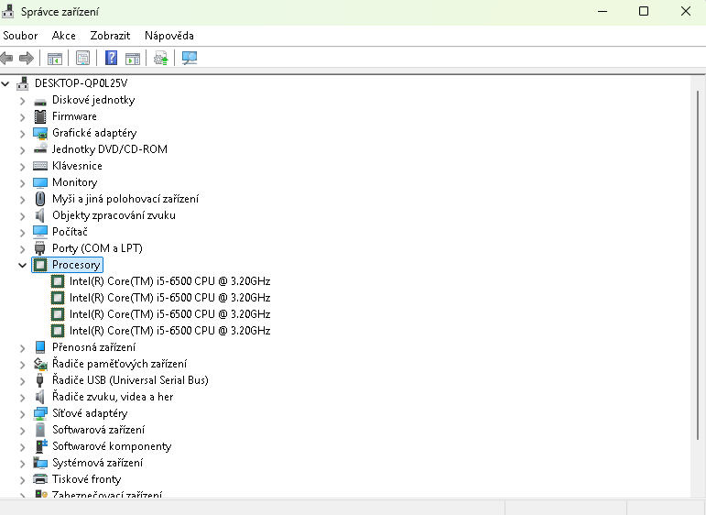Click the Klávesnice keyboard icon
This screenshot has height=515, width=706.
(40, 166)
